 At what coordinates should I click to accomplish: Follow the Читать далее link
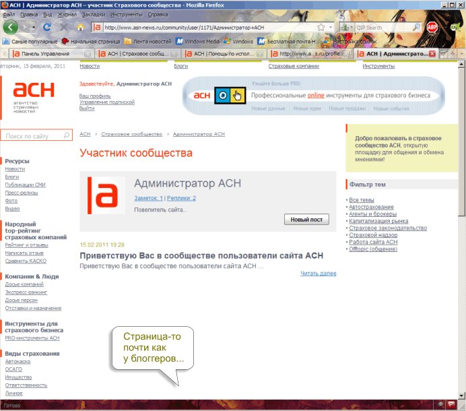point(318,274)
